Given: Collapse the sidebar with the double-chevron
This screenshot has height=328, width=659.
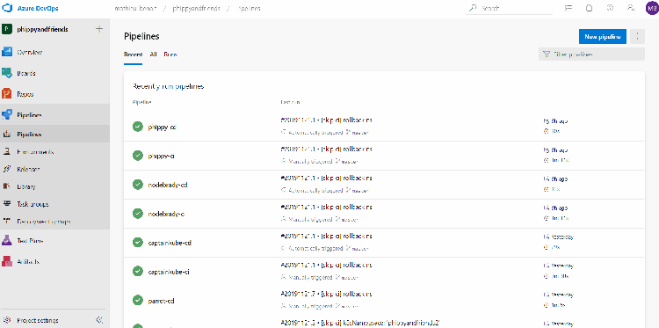Looking at the screenshot, I should click(x=99, y=320).
